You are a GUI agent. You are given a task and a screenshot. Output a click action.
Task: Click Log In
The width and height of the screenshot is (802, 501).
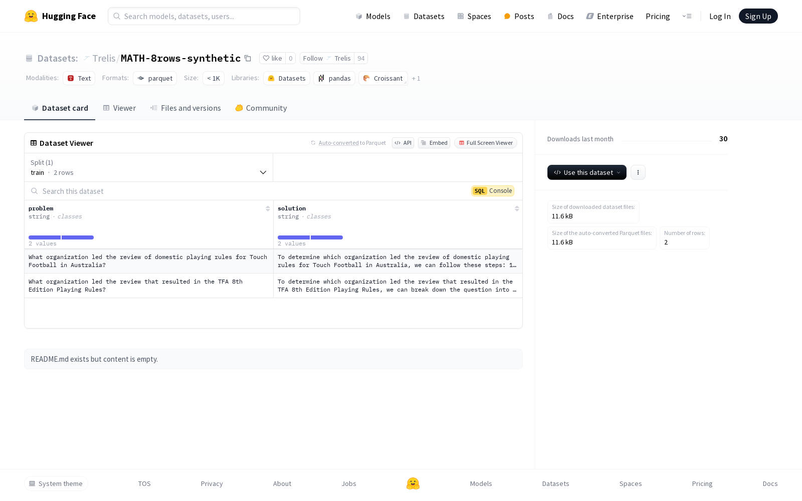720,16
